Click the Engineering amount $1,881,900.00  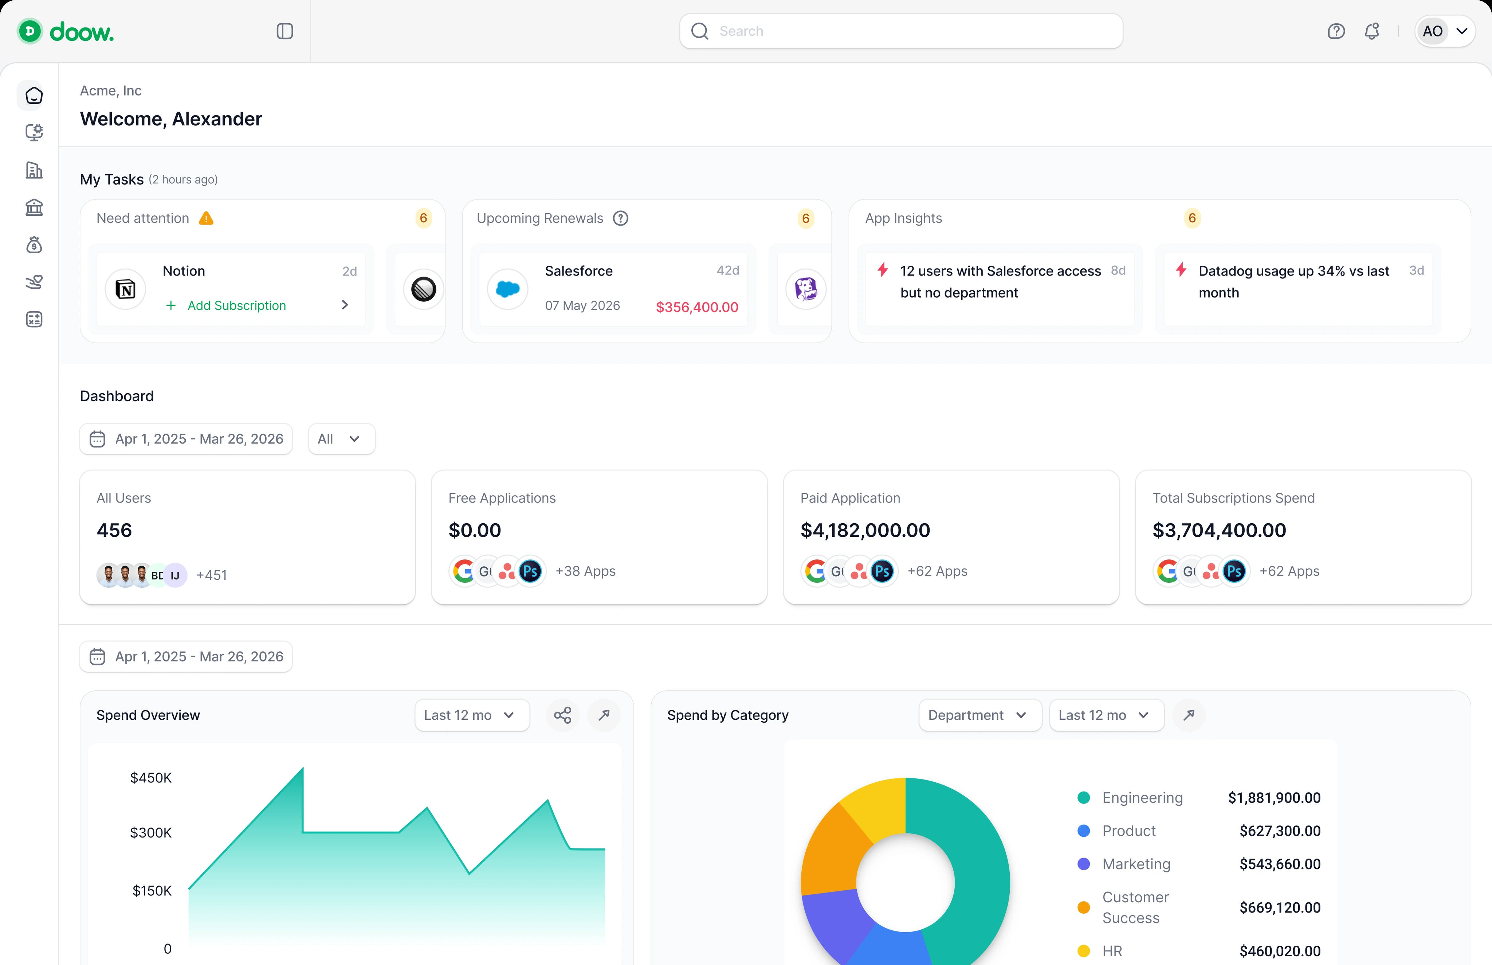click(1274, 798)
